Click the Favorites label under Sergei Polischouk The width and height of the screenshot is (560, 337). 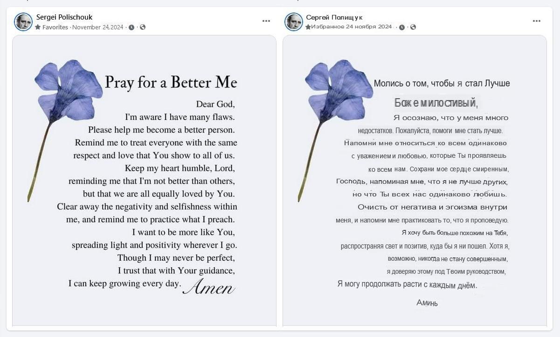pos(55,27)
